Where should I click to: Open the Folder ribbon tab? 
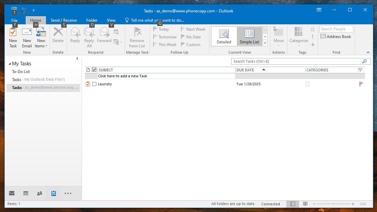click(92, 20)
